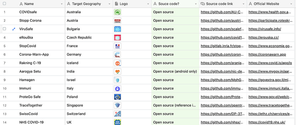The image size is (296, 125).
Task: Select row number 6
Action: [5, 55]
